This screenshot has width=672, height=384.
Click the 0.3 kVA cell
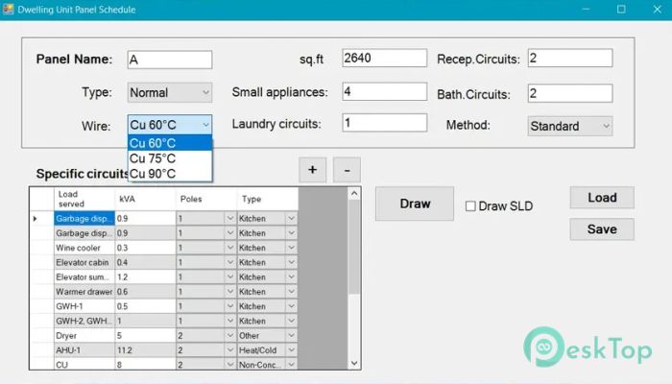tap(145, 248)
